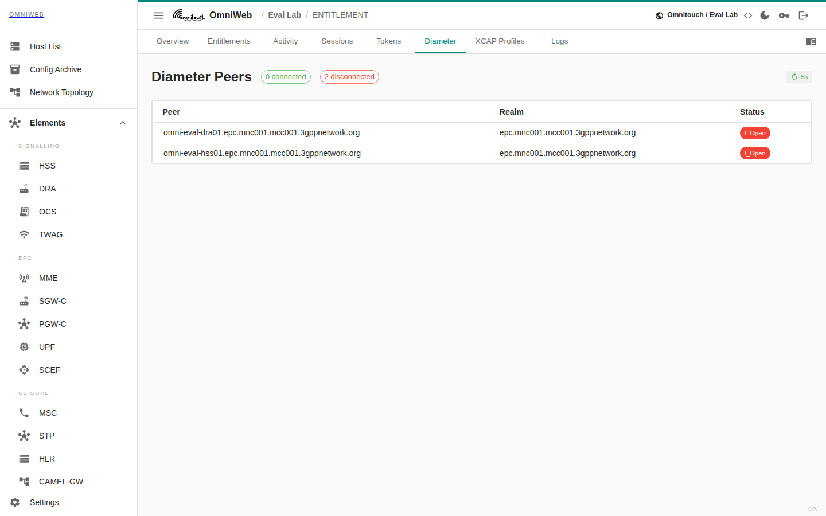Switch to the Tokens tab
The image size is (826, 516).
coord(389,41)
